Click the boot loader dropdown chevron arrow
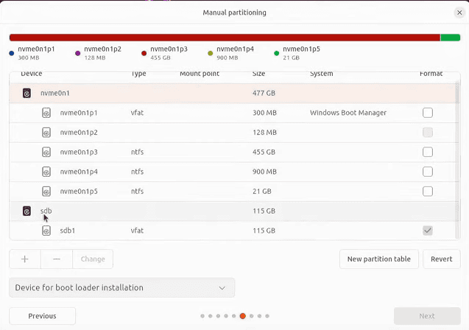The height and width of the screenshot is (330, 469). pos(222,287)
